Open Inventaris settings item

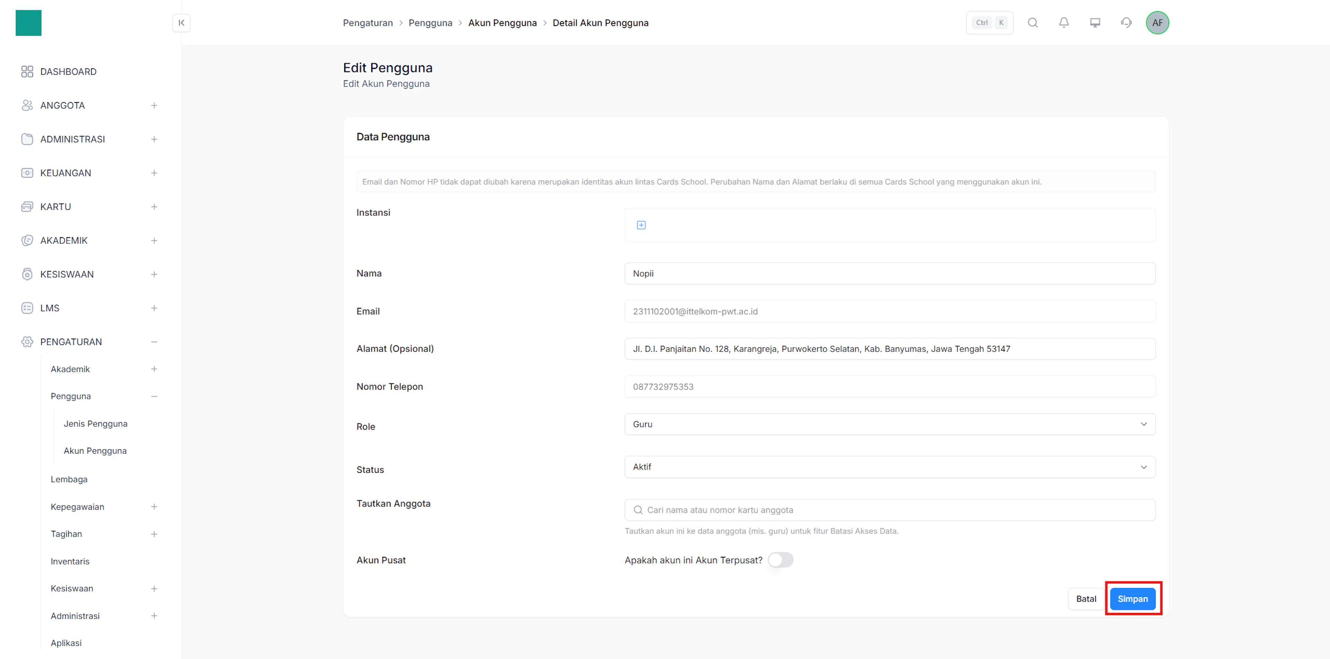click(x=70, y=561)
